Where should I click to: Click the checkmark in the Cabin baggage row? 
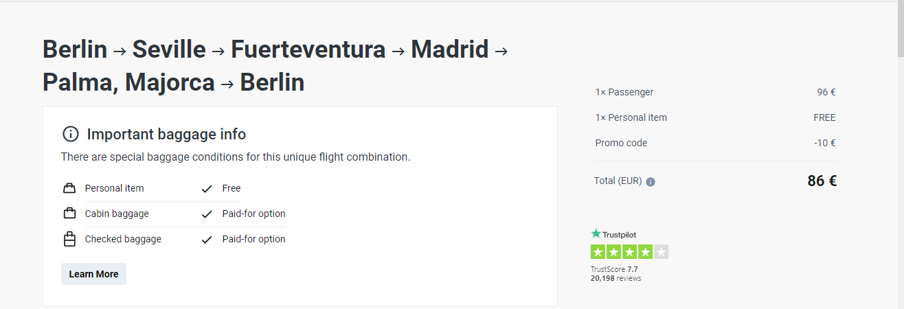pyautogui.click(x=207, y=214)
